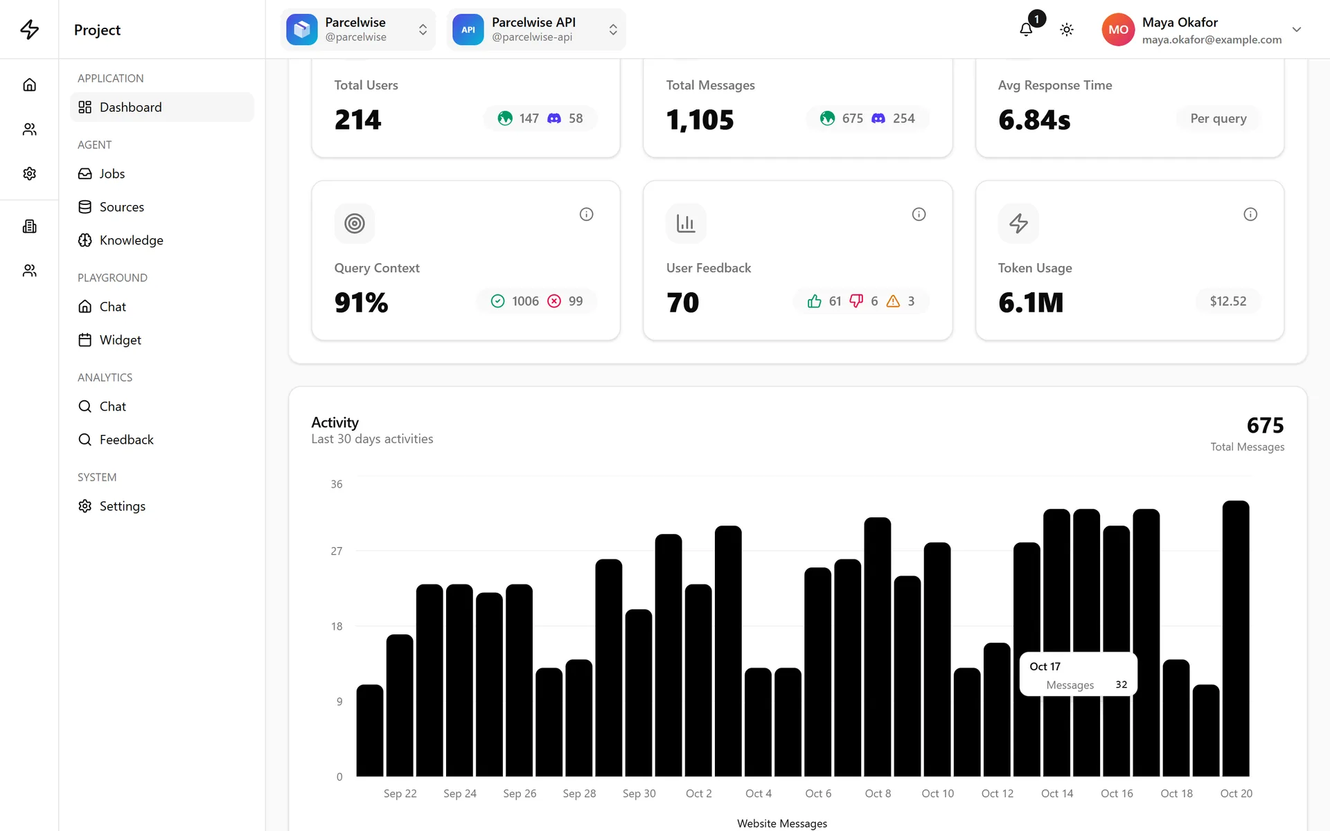Click the upper users icon in left rail

click(29, 129)
